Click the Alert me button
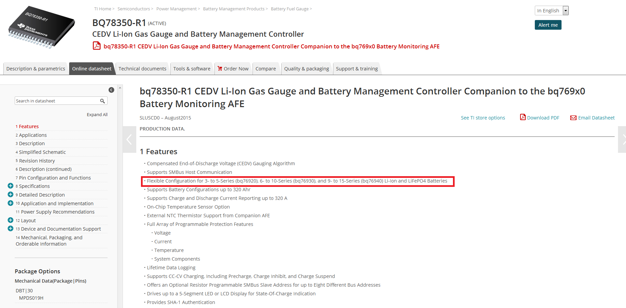Viewport: 626px width, 308px height. pyautogui.click(x=548, y=25)
